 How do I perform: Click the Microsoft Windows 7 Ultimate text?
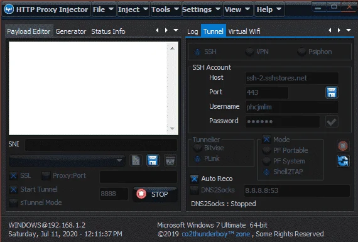pyautogui.click(x=212, y=225)
